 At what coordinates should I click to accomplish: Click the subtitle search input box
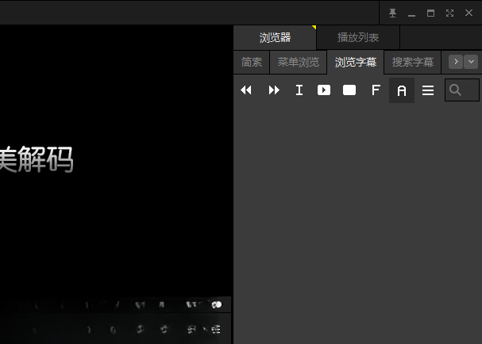tap(462, 90)
